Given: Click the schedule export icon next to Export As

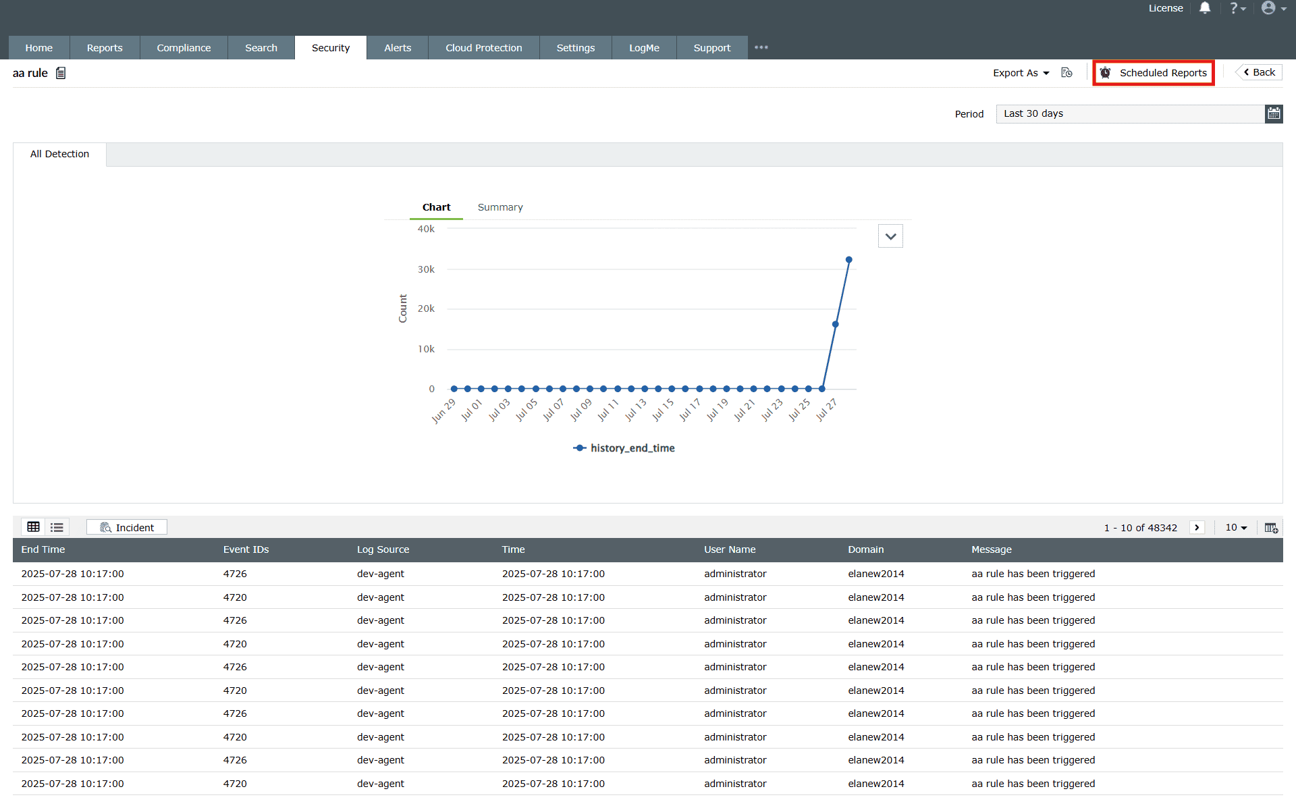Looking at the screenshot, I should tap(1066, 73).
